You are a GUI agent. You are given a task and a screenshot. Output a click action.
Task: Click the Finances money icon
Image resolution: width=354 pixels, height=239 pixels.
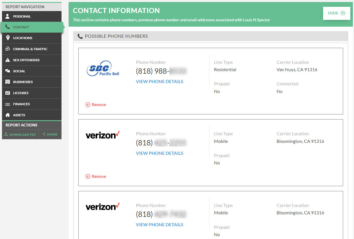(x=8, y=104)
